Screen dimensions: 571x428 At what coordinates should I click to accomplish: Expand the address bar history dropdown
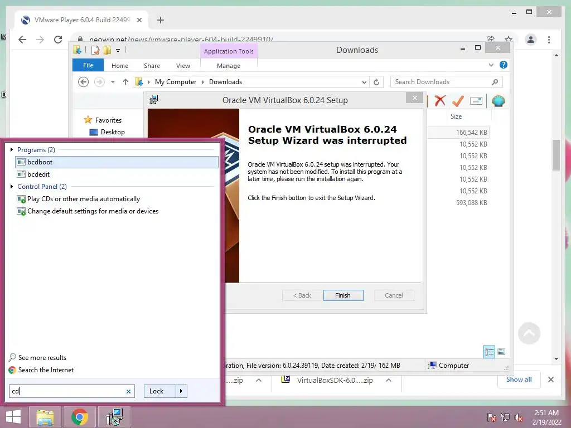point(364,82)
